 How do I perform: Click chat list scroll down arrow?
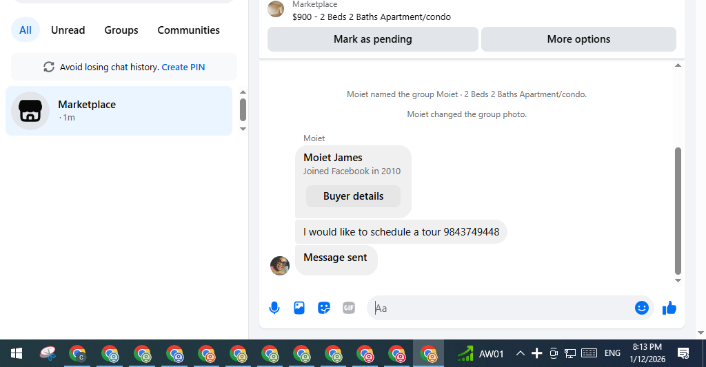coord(243,129)
